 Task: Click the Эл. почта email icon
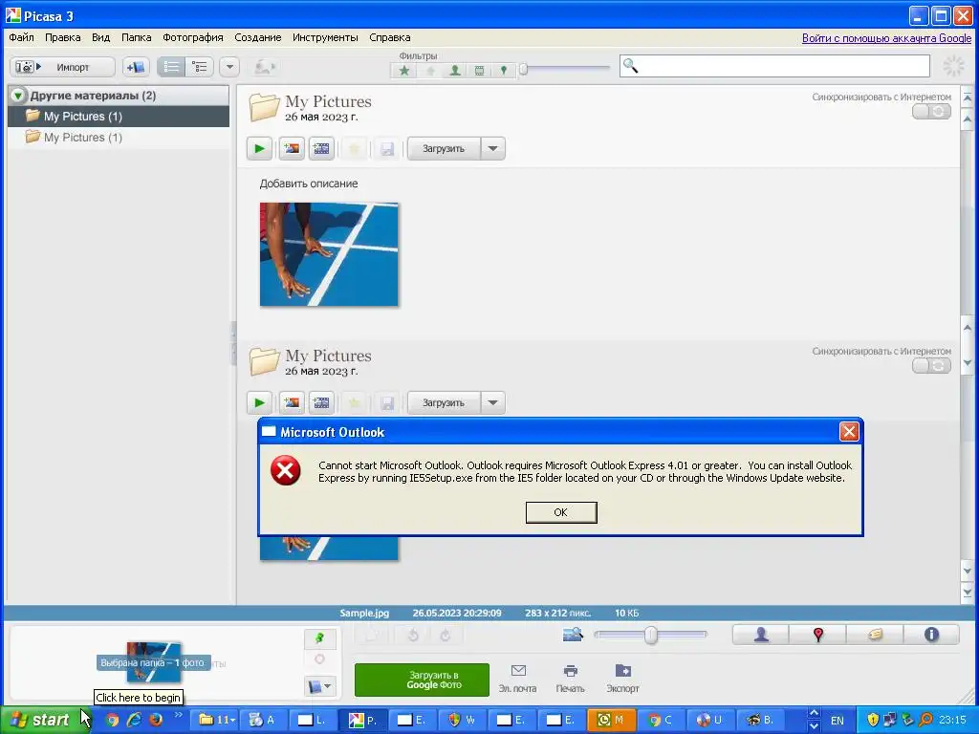(x=517, y=679)
